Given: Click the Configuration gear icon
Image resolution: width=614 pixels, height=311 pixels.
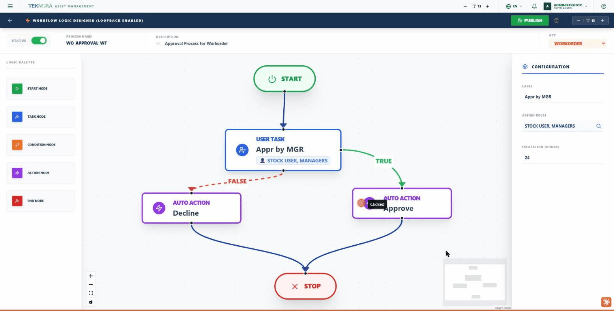Looking at the screenshot, I should pos(525,67).
